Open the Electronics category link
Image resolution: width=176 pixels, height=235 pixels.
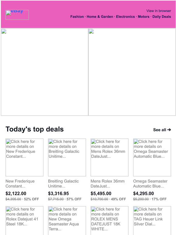coord(125,17)
